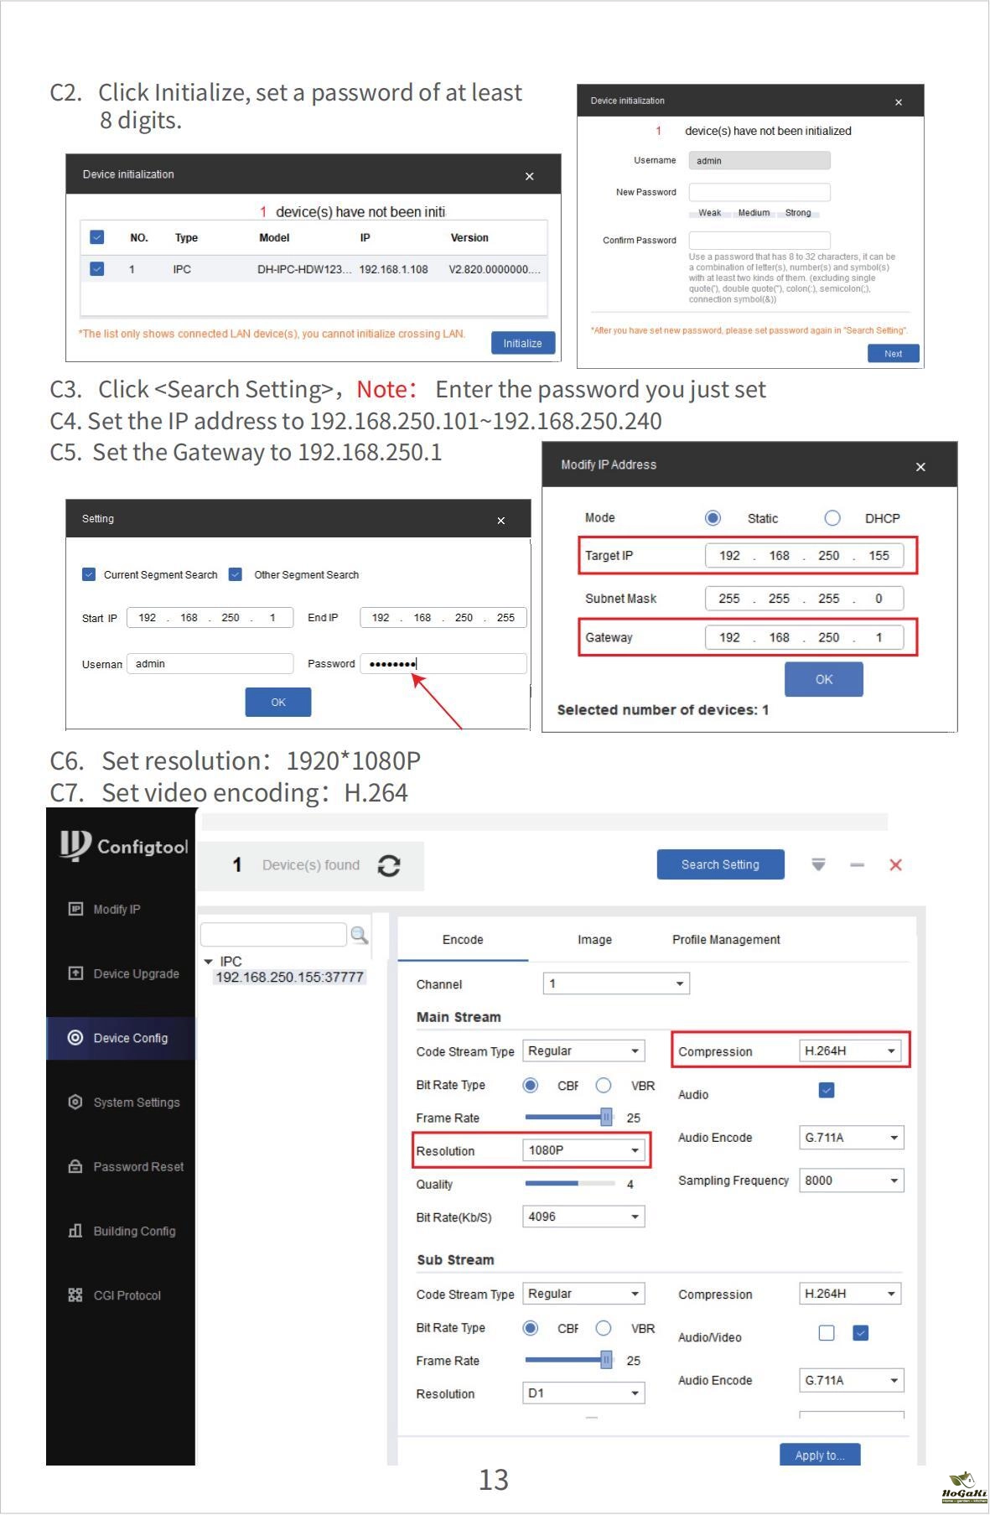Open Device Upgrade in the sidebar

tap(135, 973)
